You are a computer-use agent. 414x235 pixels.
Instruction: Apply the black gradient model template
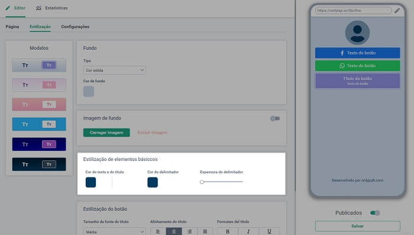click(39, 165)
